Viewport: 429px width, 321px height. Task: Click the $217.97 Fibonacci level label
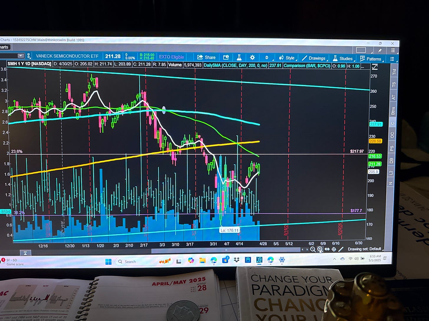click(x=357, y=151)
